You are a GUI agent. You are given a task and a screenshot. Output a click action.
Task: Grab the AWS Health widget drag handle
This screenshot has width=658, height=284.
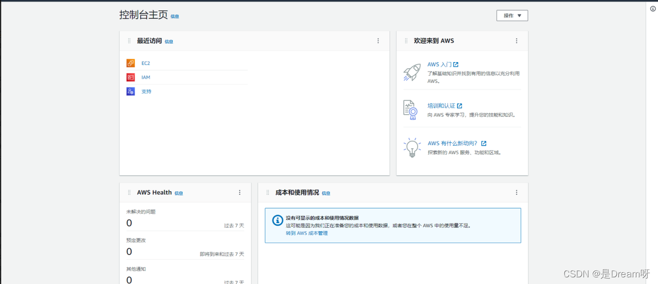130,193
